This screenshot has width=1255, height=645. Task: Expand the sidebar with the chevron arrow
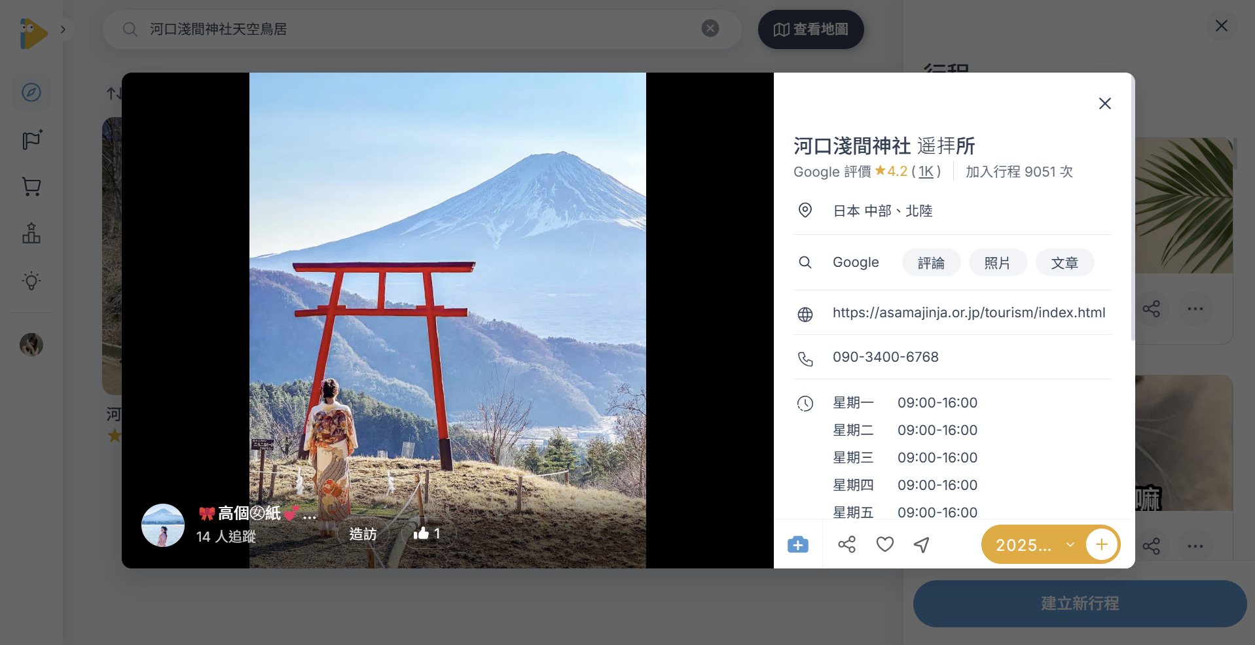click(63, 29)
